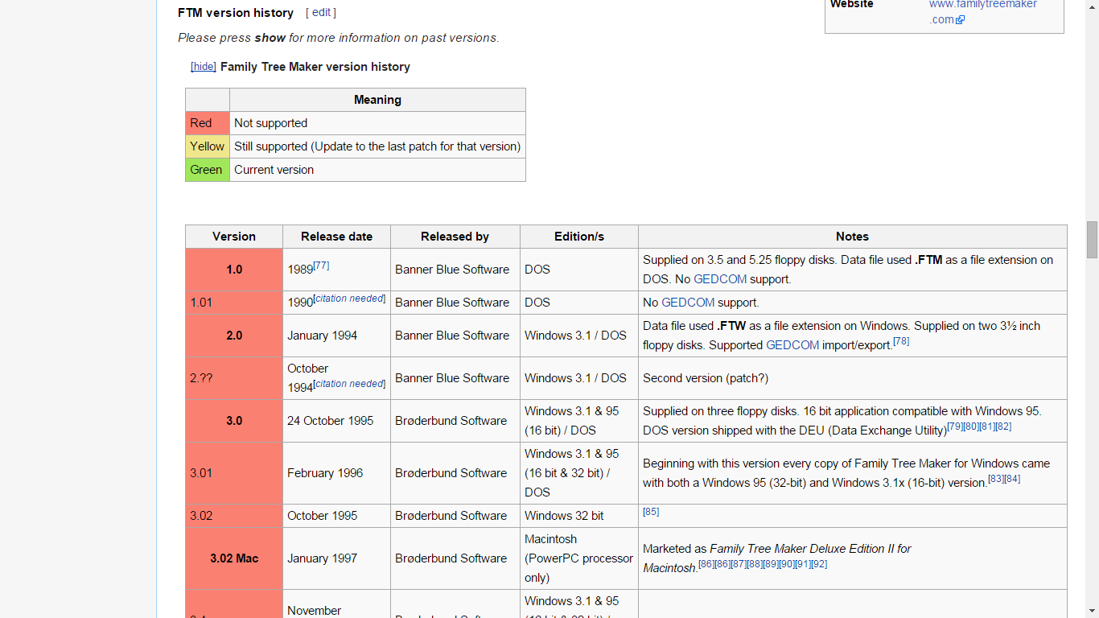The height and width of the screenshot is (618, 1099).
Task: Click the Windows 32 bit edition cell
Action: coord(579,516)
